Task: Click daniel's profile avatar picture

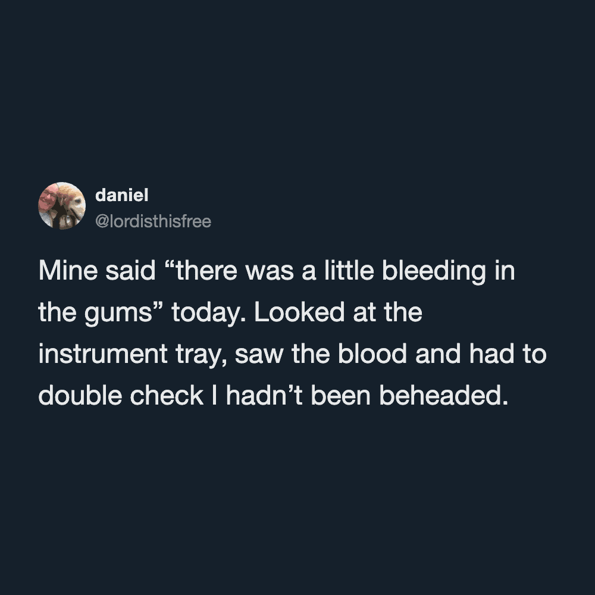Action: (x=61, y=206)
